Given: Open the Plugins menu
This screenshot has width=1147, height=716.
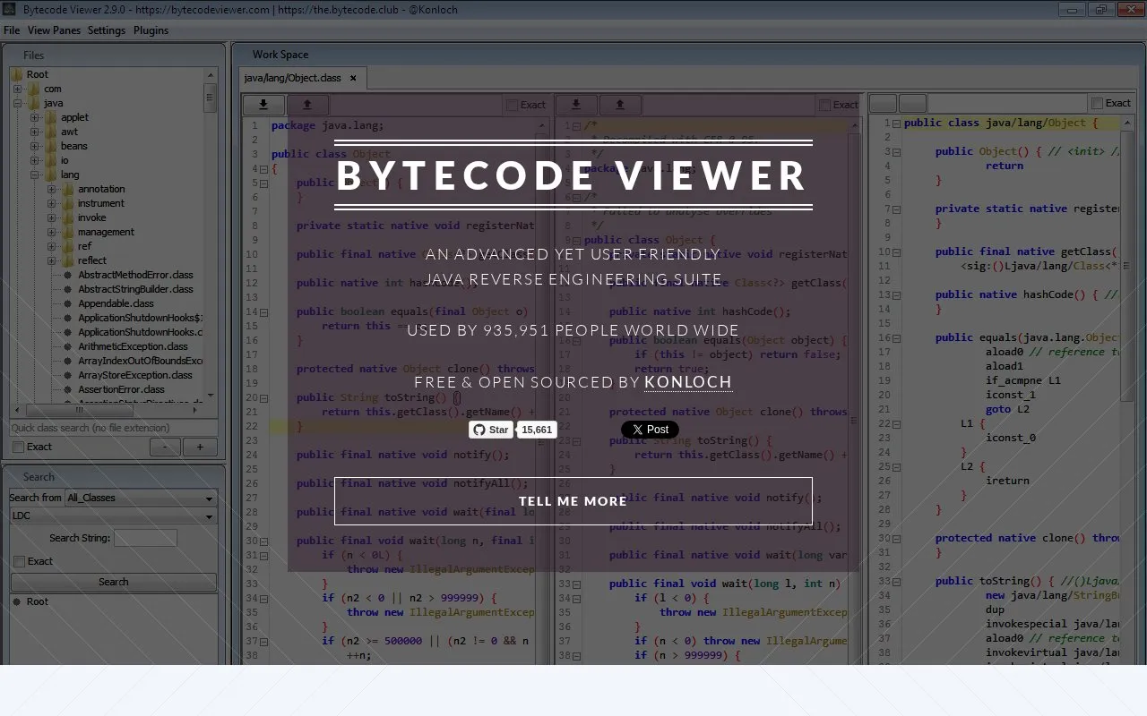Looking at the screenshot, I should tap(151, 30).
